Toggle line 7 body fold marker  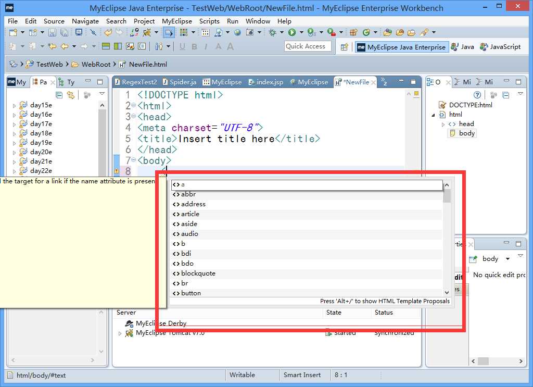click(134, 160)
